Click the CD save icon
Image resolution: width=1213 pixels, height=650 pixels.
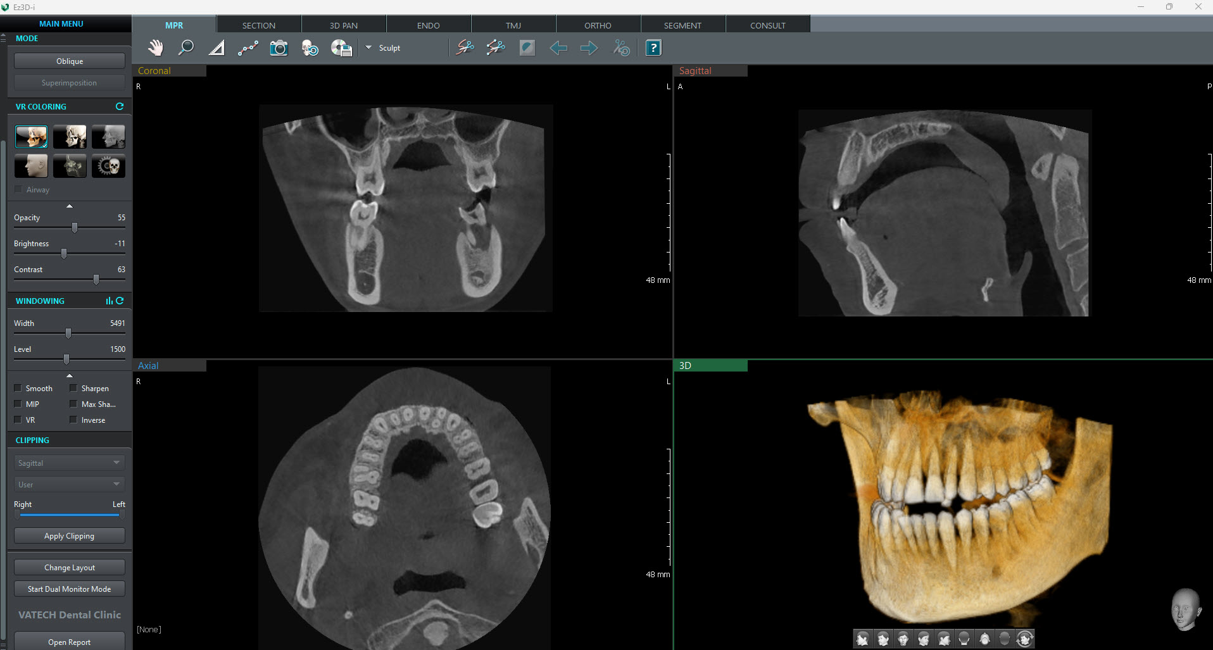tap(341, 48)
